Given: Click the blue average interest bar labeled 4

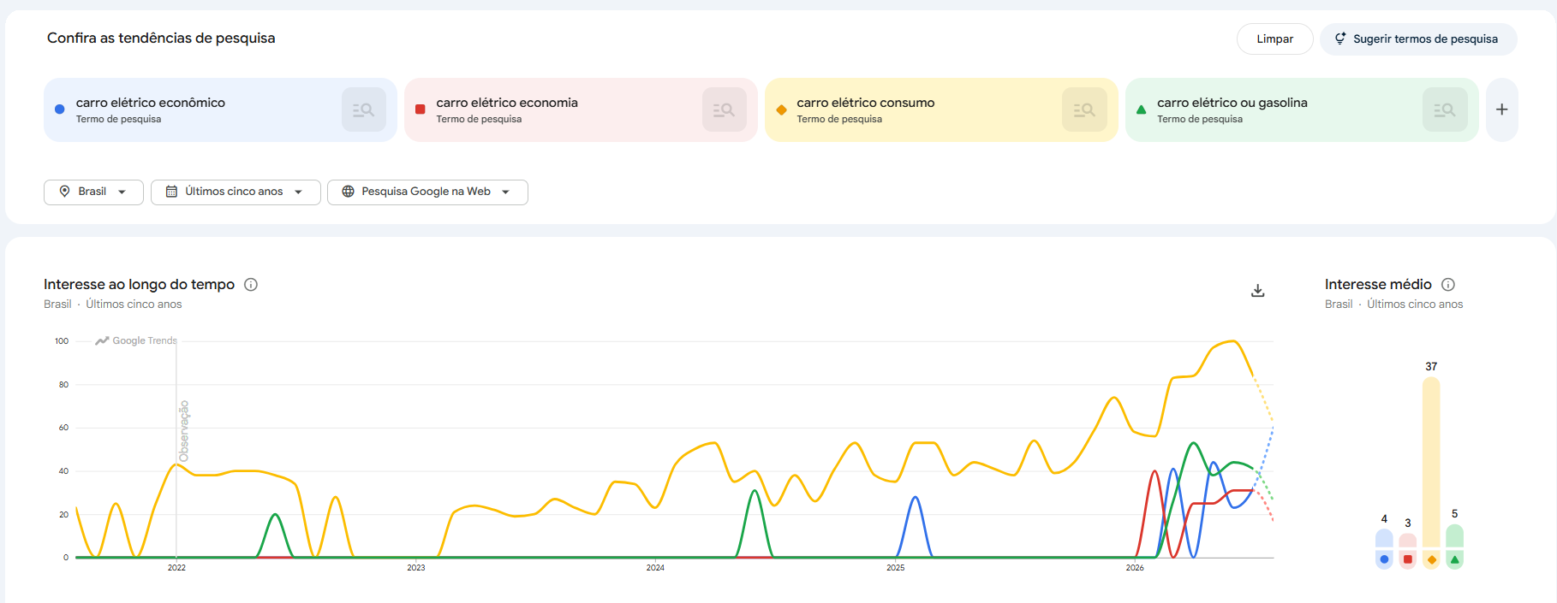Looking at the screenshot, I should [1384, 538].
